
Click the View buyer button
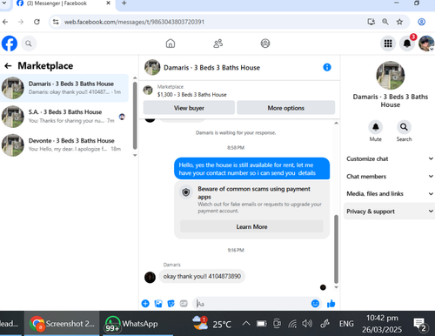(x=189, y=108)
